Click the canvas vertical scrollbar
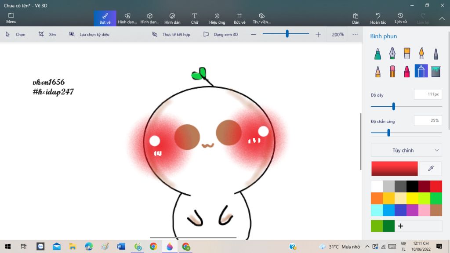This screenshot has width=450, height=253. [361, 141]
